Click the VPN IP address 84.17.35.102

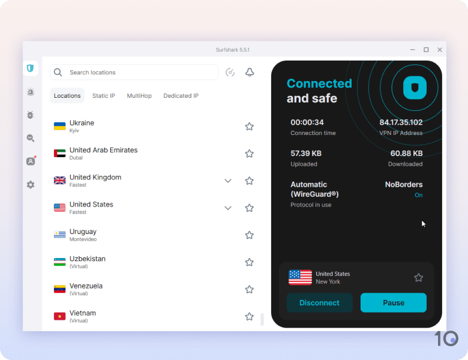coord(401,122)
